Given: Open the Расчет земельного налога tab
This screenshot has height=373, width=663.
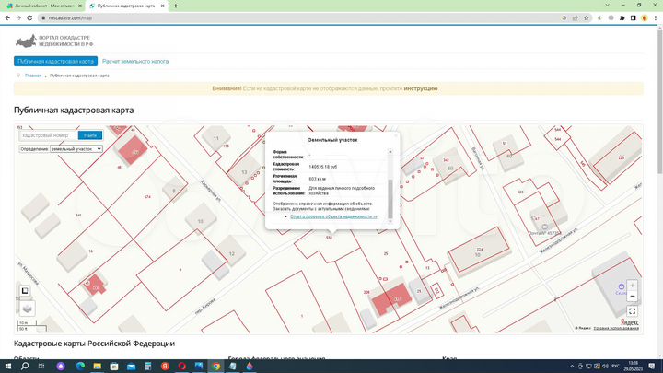Looking at the screenshot, I should [135, 61].
